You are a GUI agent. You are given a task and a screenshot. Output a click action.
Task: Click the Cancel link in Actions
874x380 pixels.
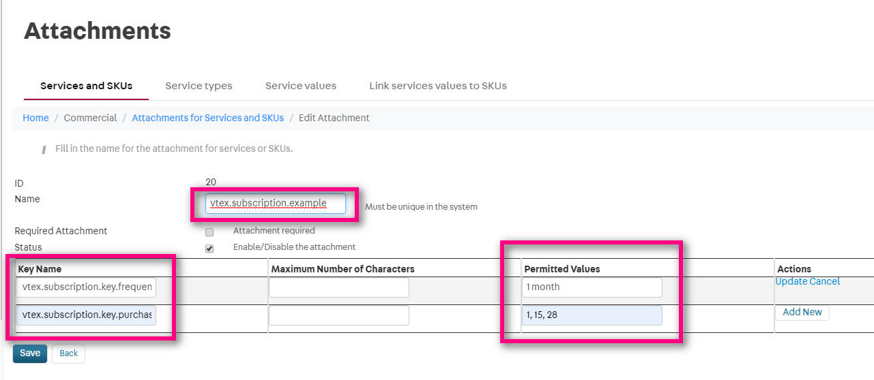click(824, 281)
